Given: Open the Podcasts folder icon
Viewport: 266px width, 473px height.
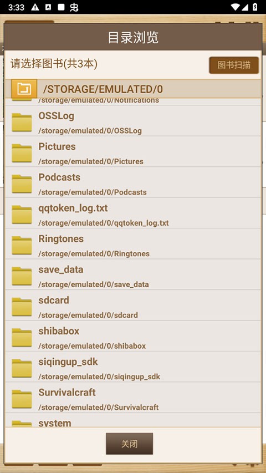Looking at the screenshot, I should tap(22, 184).
